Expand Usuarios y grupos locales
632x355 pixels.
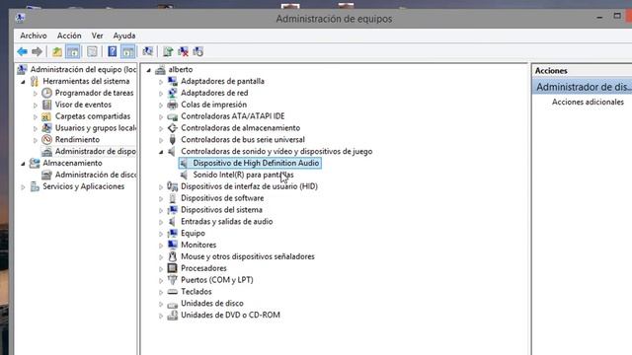click(36, 128)
